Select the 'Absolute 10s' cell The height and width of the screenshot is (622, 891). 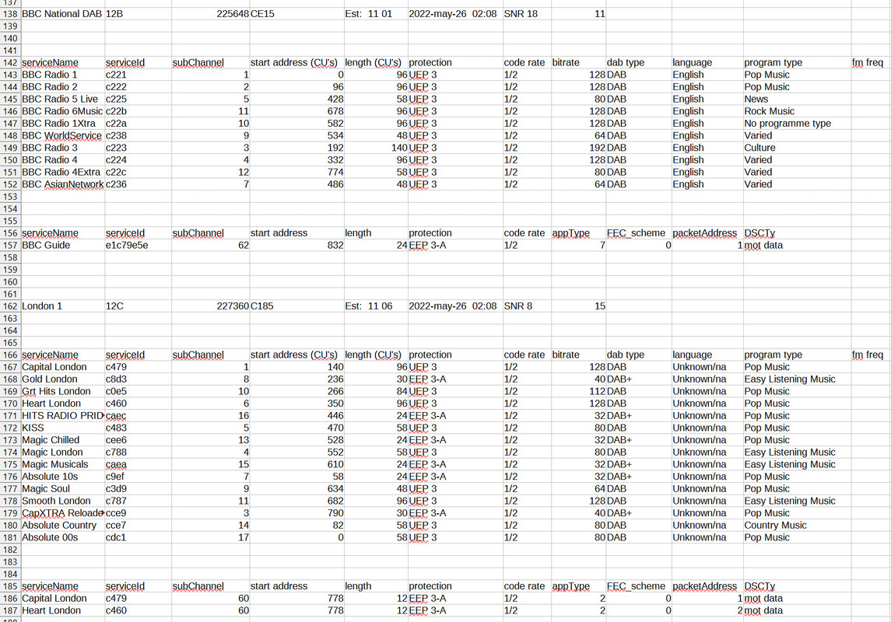pyautogui.click(x=62, y=477)
